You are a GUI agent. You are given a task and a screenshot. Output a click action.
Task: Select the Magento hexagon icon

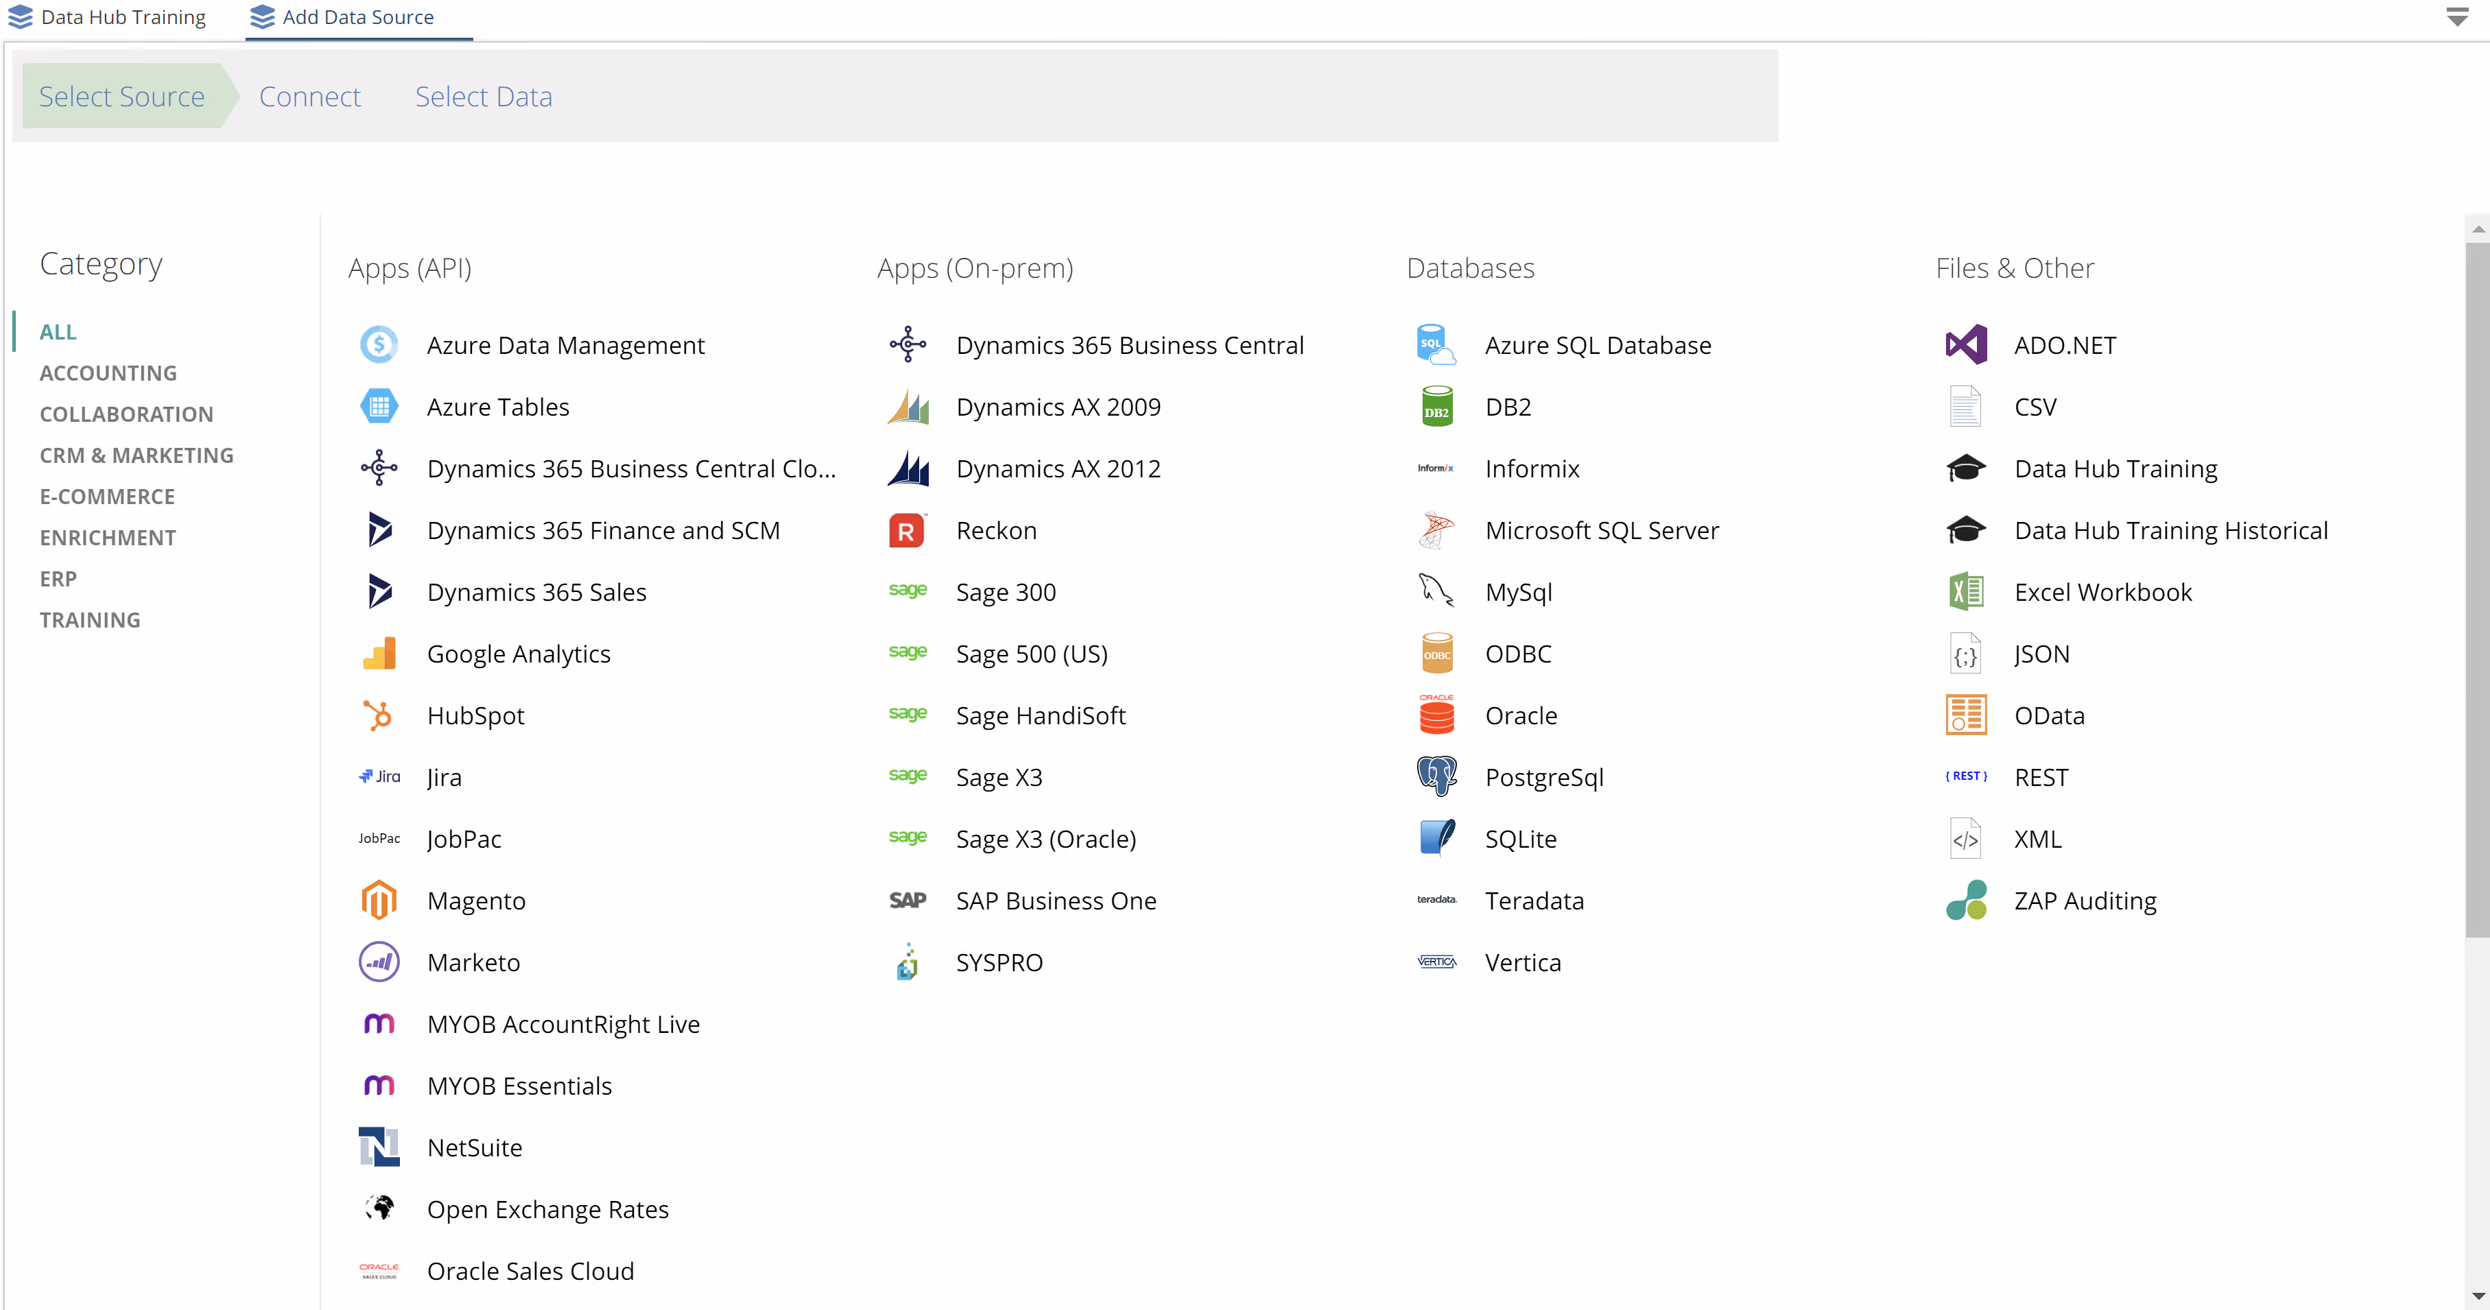click(x=378, y=900)
